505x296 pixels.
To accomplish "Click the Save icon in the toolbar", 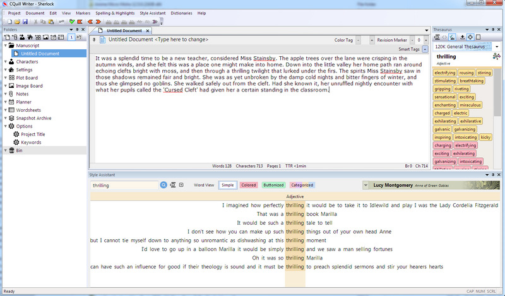I will click(x=24, y=21).
